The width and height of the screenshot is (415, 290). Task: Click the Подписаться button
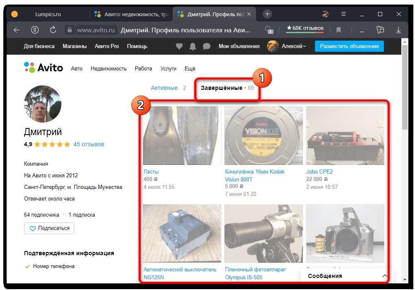point(49,228)
